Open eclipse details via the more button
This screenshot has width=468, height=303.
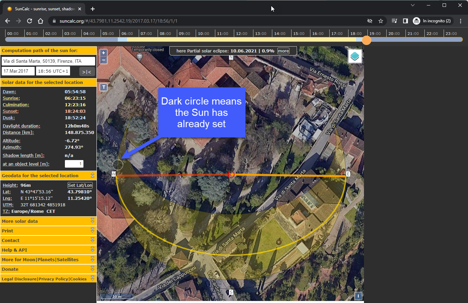pyautogui.click(x=283, y=51)
